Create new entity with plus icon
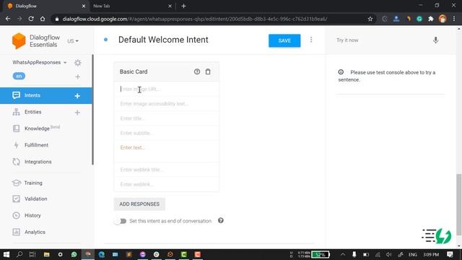Image resolution: width=462 pixels, height=260 pixels. coord(77,113)
